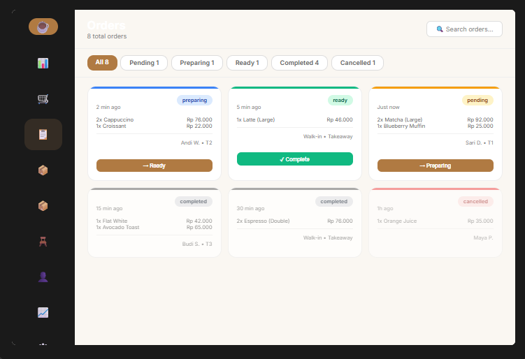Click the 2 min ago timestamp
The image size is (525, 359).
108,108
